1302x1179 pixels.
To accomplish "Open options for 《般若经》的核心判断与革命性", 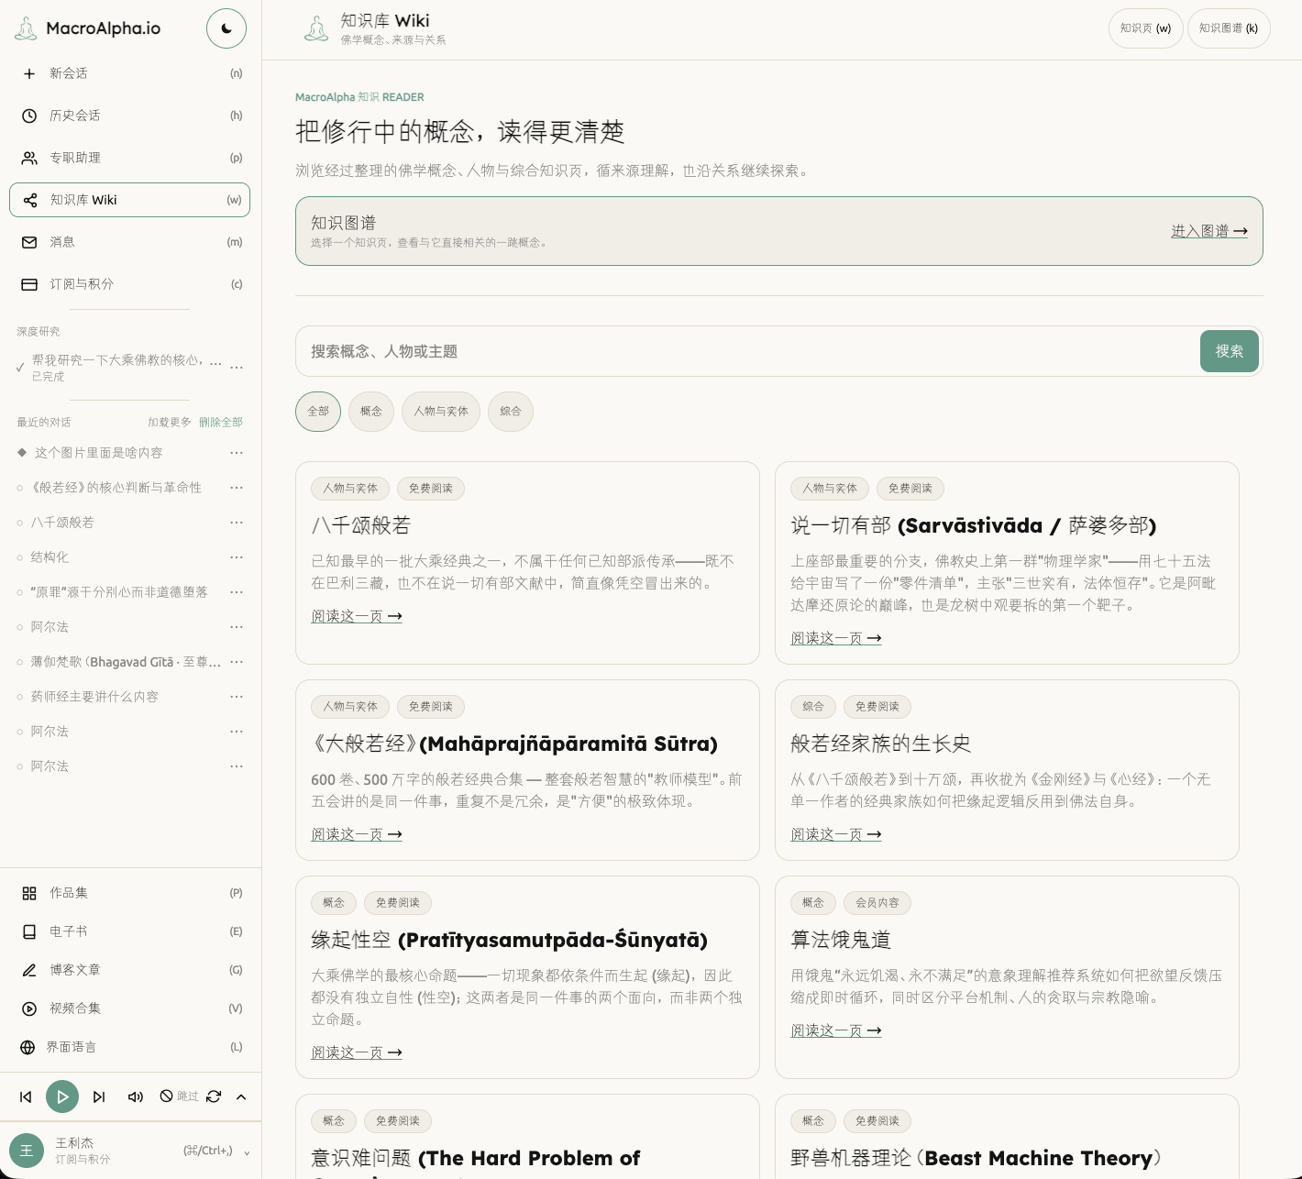I will click(x=237, y=488).
